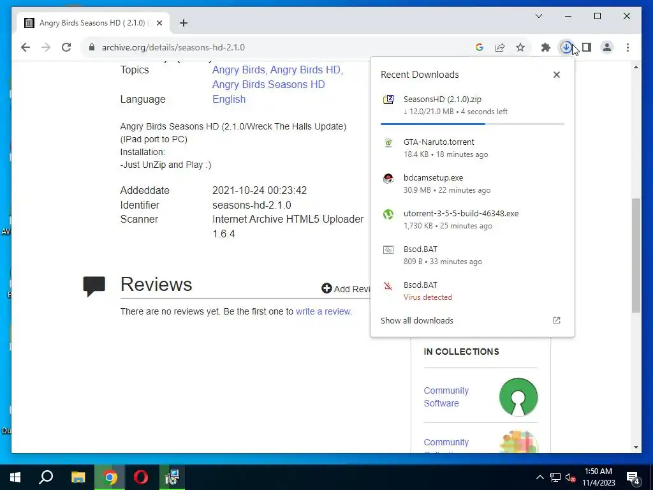Click the utorrent-3-5-5-build-46348.exe icon

pos(388,214)
